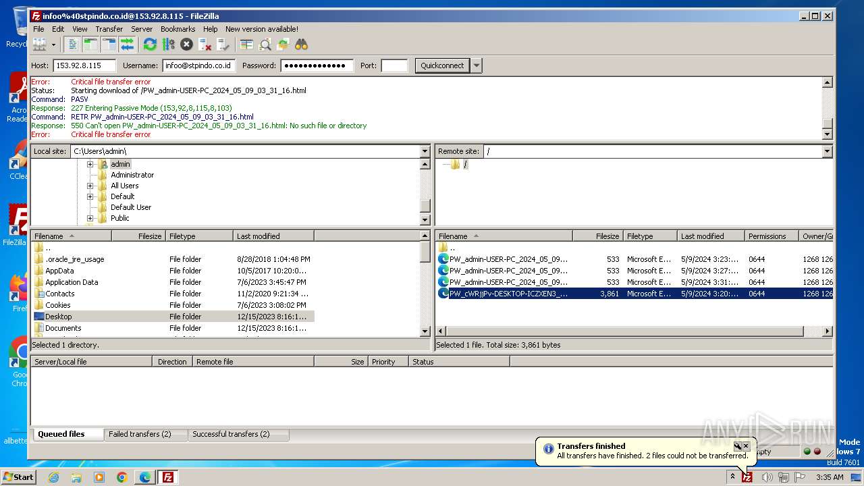
Task: Refresh file and folder lists
Action: point(150,45)
